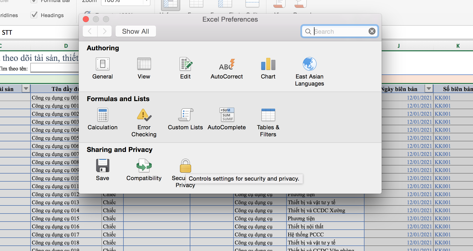Click the sheet title 'theo dõi tài sản, thiết'
473x251 pixels.
tap(40, 58)
